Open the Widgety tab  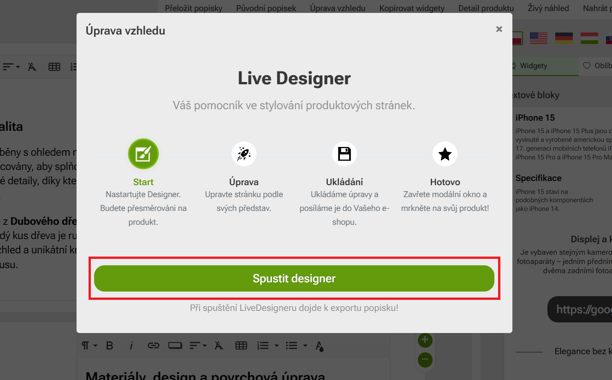tap(533, 66)
